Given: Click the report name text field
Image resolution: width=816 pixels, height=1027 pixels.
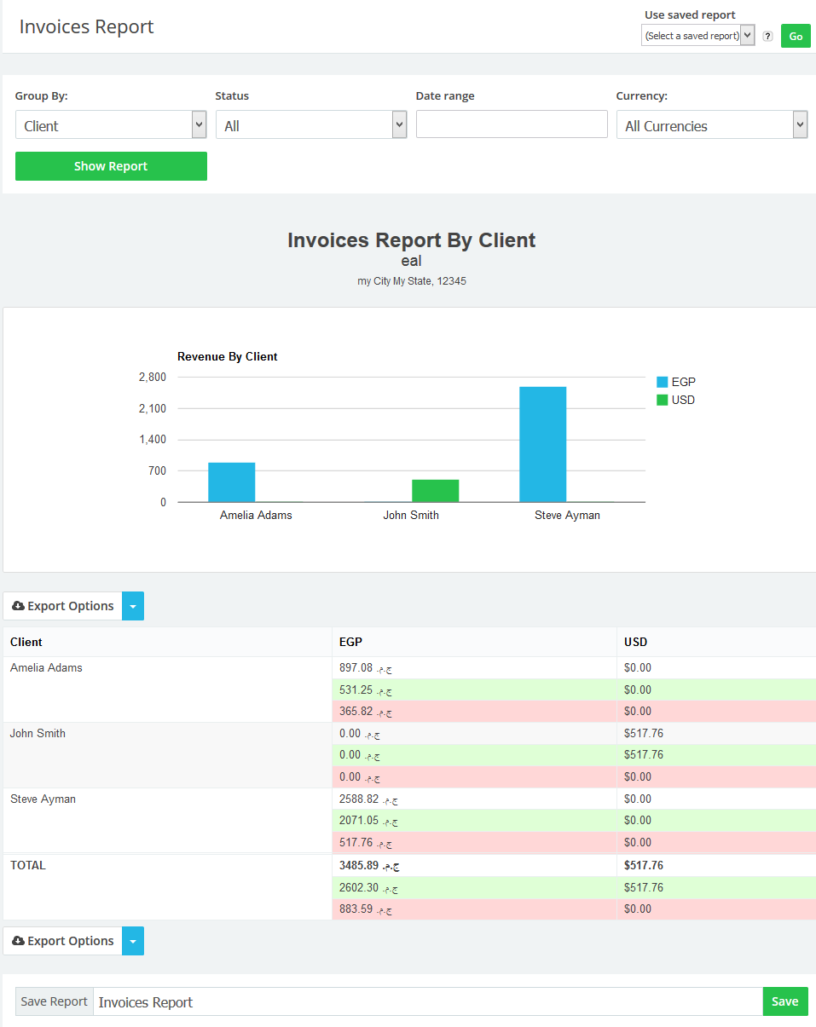Looking at the screenshot, I should 426,1002.
